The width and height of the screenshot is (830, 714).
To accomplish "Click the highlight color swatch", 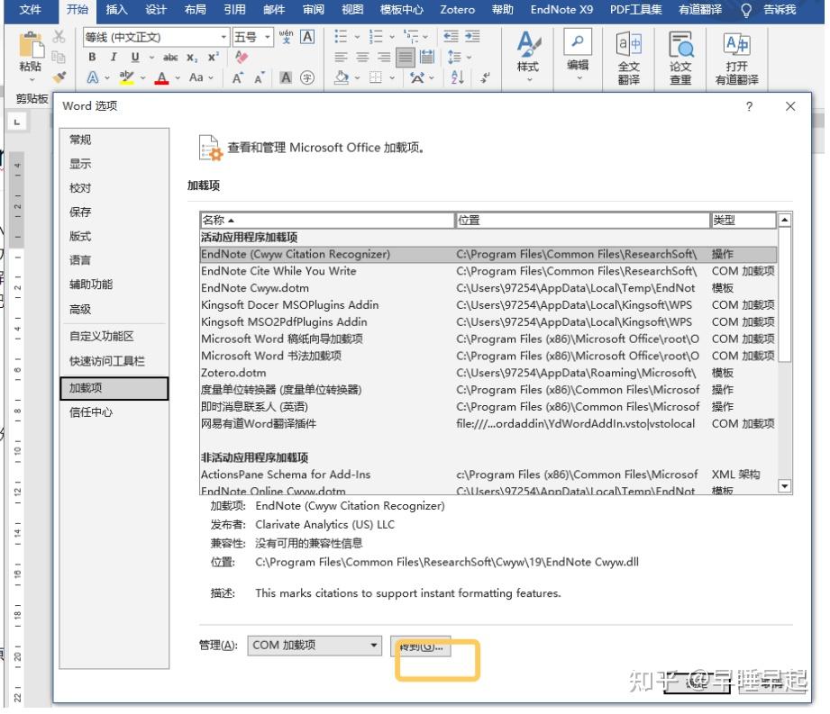I will click(x=125, y=77).
